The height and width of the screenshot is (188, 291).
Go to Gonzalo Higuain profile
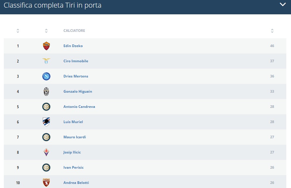click(78, 92)
